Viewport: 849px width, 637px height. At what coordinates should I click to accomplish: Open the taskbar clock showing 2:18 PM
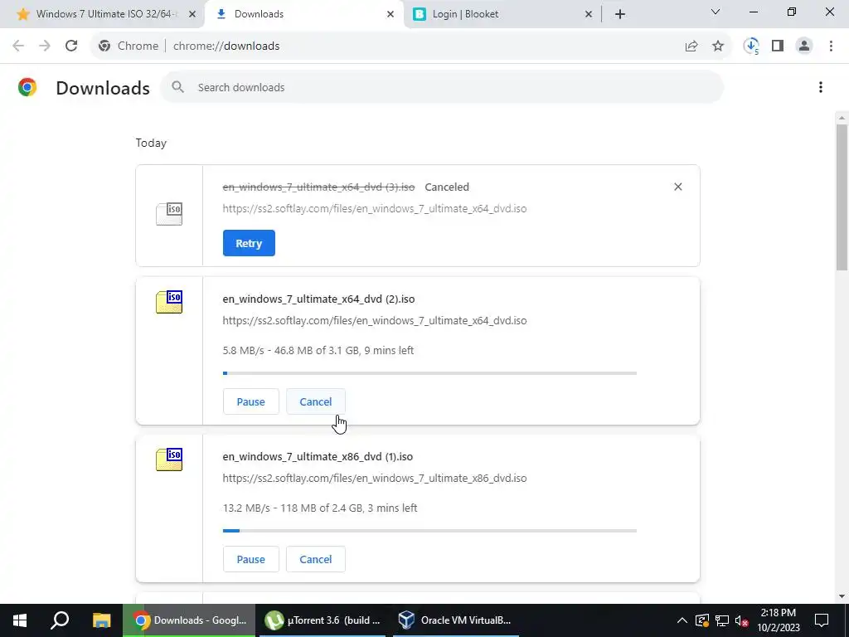click(x=778, y=620)
